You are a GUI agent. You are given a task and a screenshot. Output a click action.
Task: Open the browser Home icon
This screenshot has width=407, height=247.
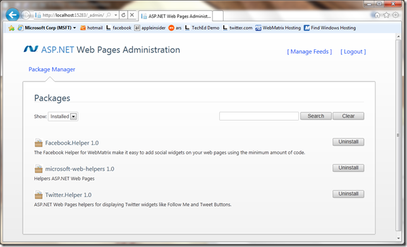(x=377, y=15)
